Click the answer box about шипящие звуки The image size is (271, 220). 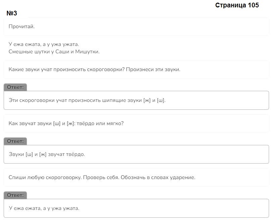click(x=136, y=100)
